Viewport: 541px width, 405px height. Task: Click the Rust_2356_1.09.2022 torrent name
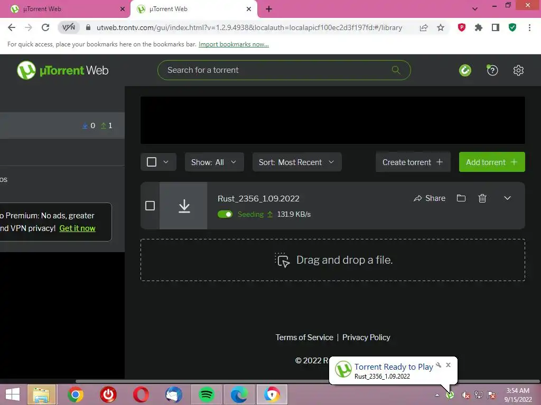click(258, 199)
